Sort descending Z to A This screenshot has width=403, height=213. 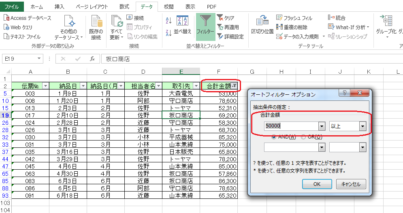[169, 33]
